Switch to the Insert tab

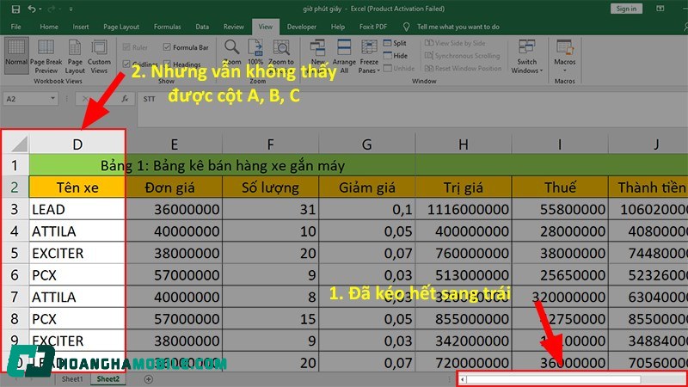pos(81,27)
